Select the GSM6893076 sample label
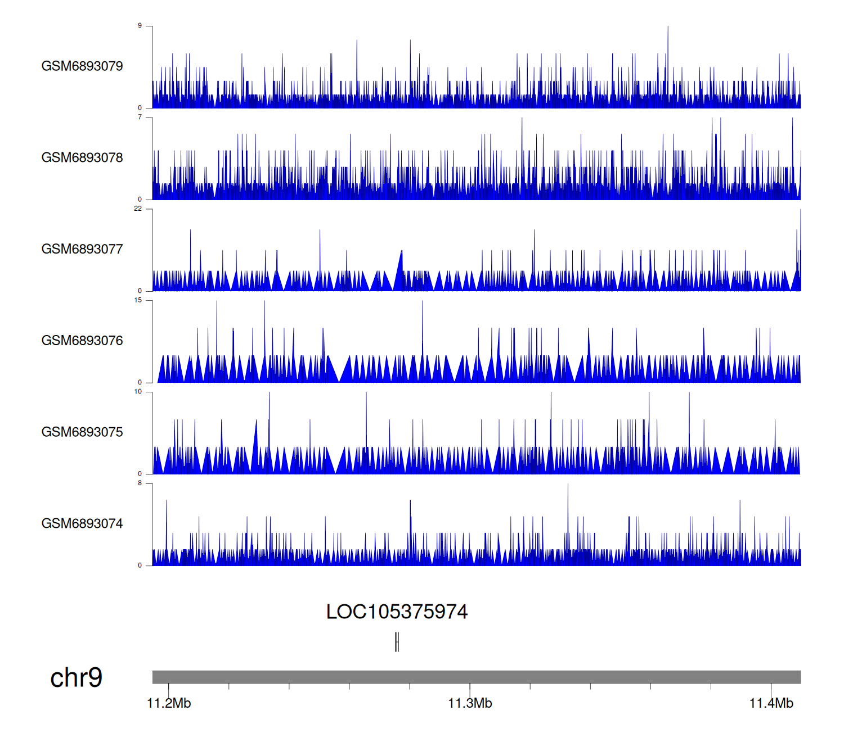The width and height of the screenshot is (844, 742). click(x=82, y=341)
